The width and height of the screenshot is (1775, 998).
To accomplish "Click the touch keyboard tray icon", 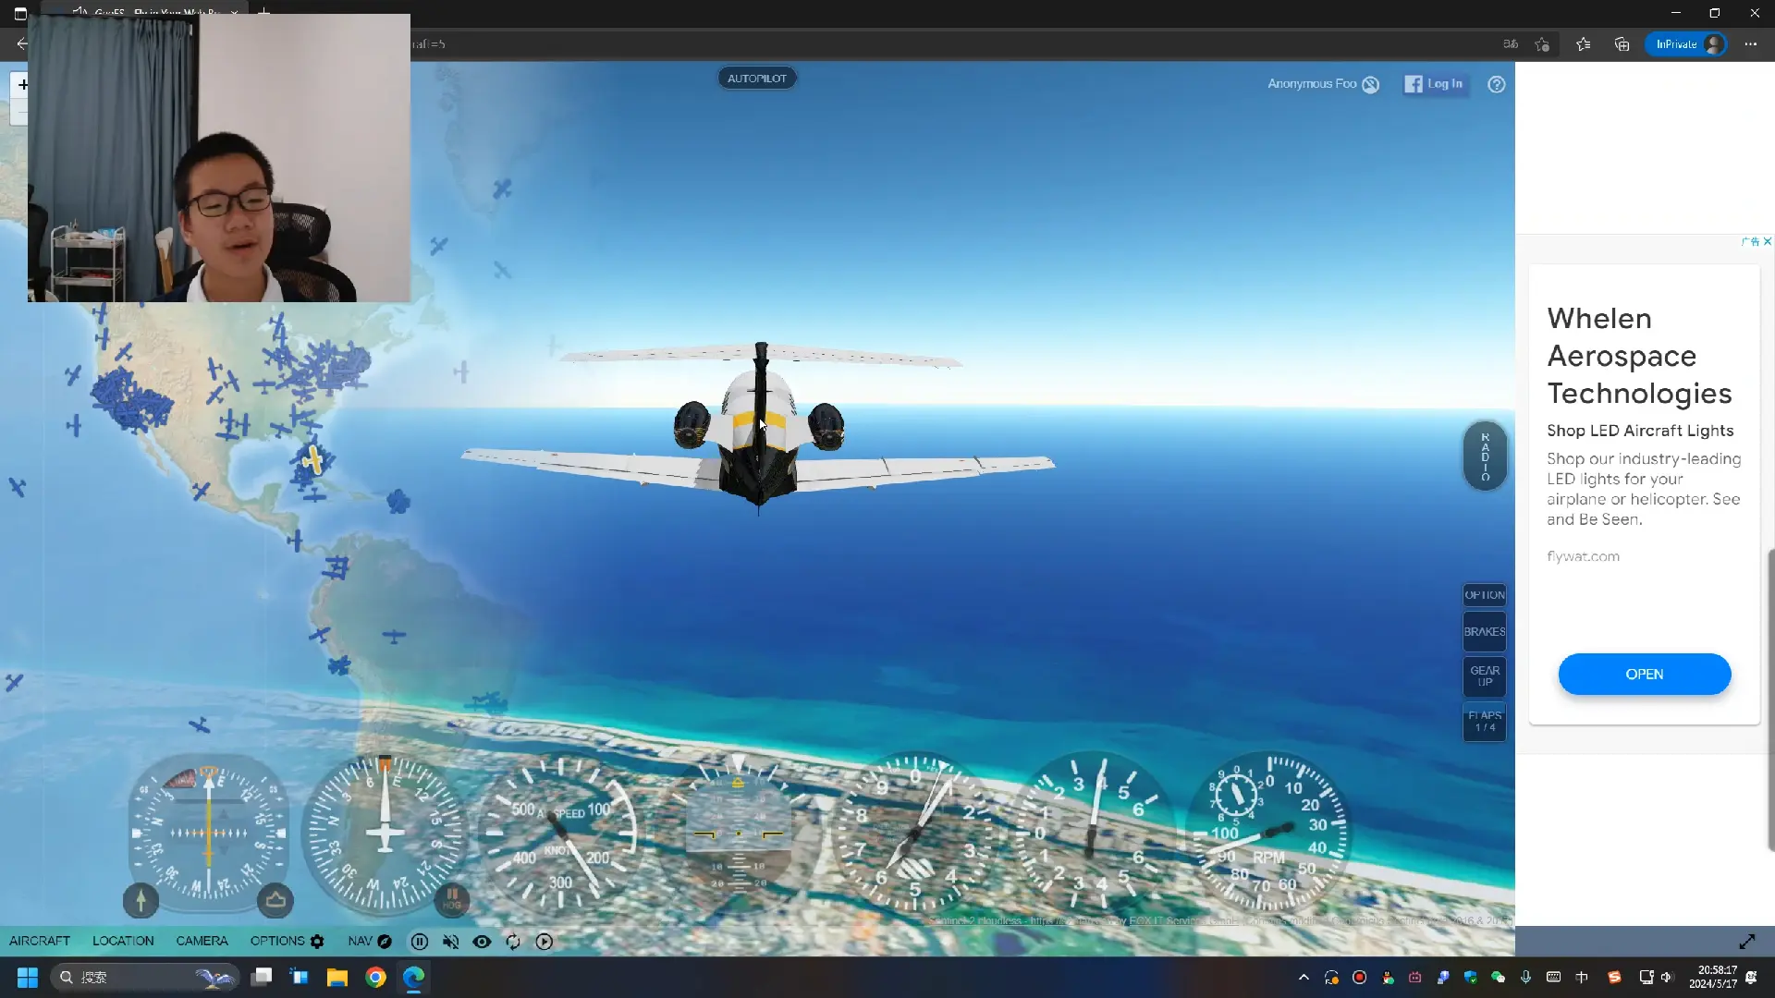I will pyautogui.click(x=1553, y=977).
